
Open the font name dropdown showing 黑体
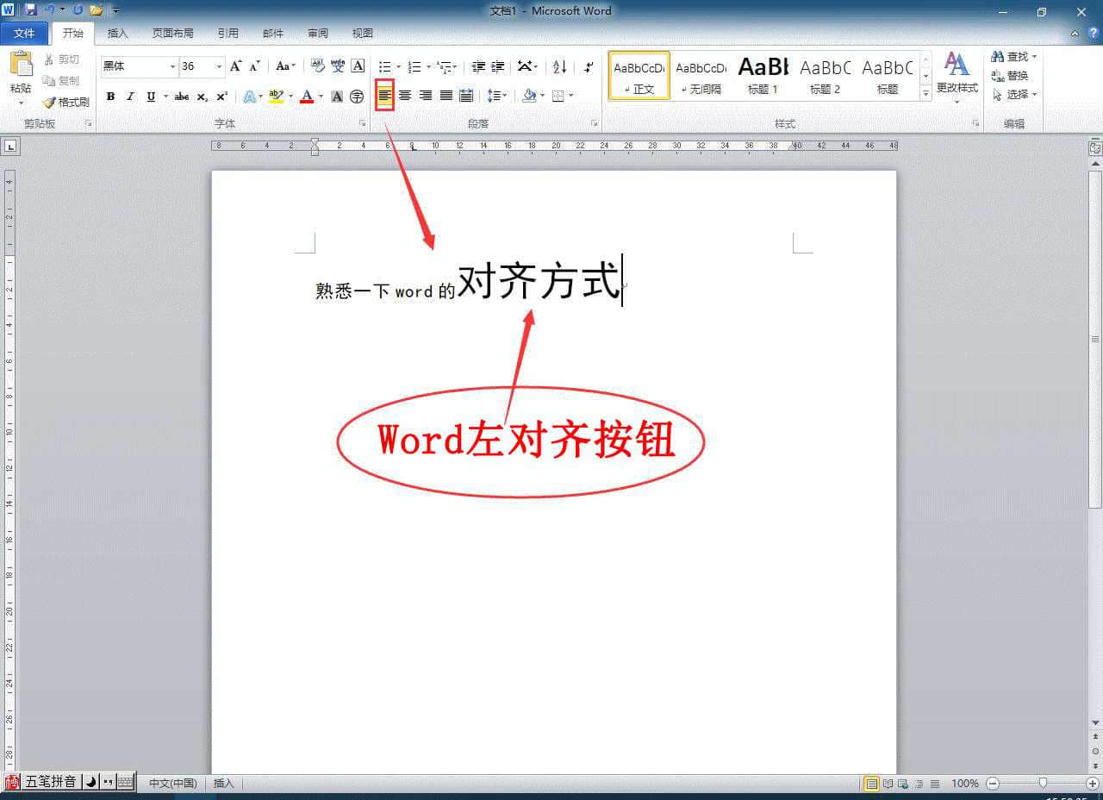[x=172, y=66]
